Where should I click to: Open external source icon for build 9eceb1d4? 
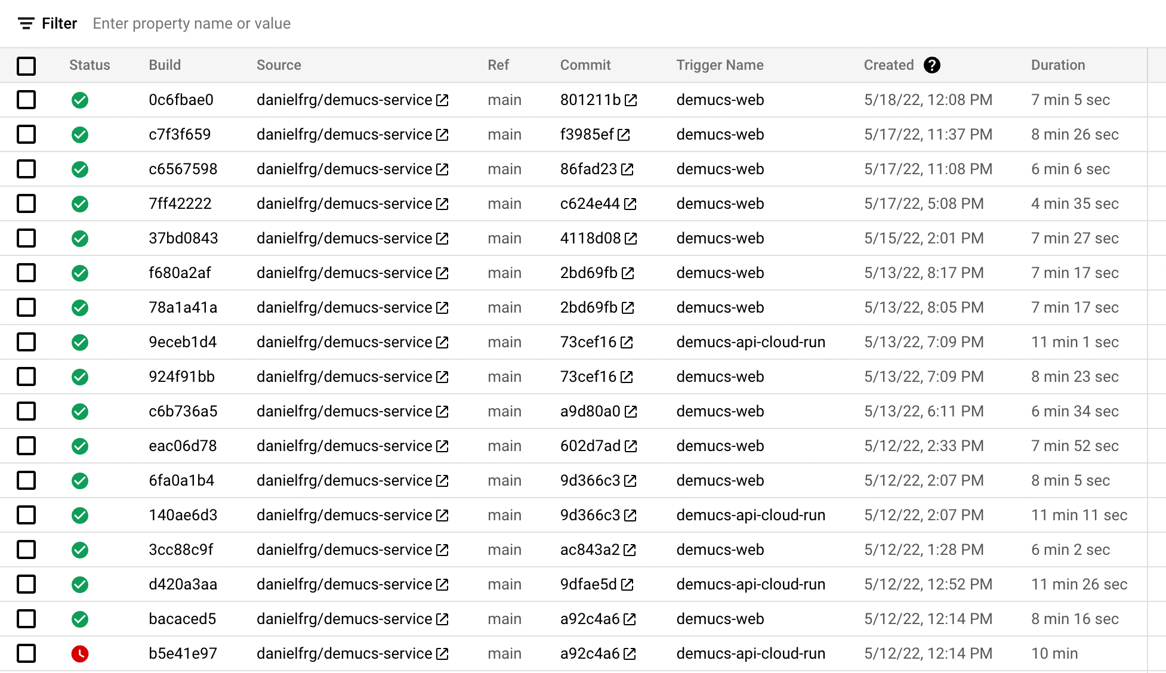pos(442,342)
